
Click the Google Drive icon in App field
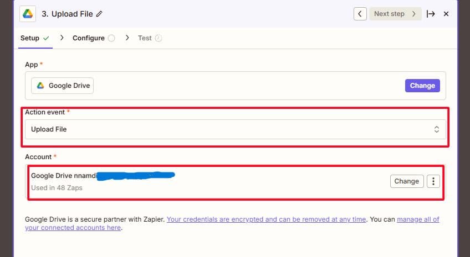click(x=41, y=86)
